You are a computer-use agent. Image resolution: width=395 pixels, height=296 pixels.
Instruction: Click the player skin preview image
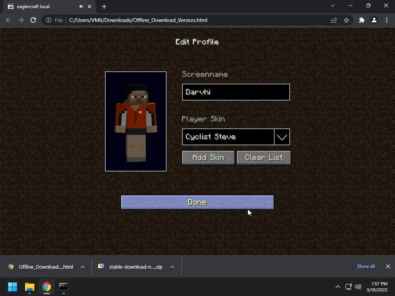pos(136,121)
